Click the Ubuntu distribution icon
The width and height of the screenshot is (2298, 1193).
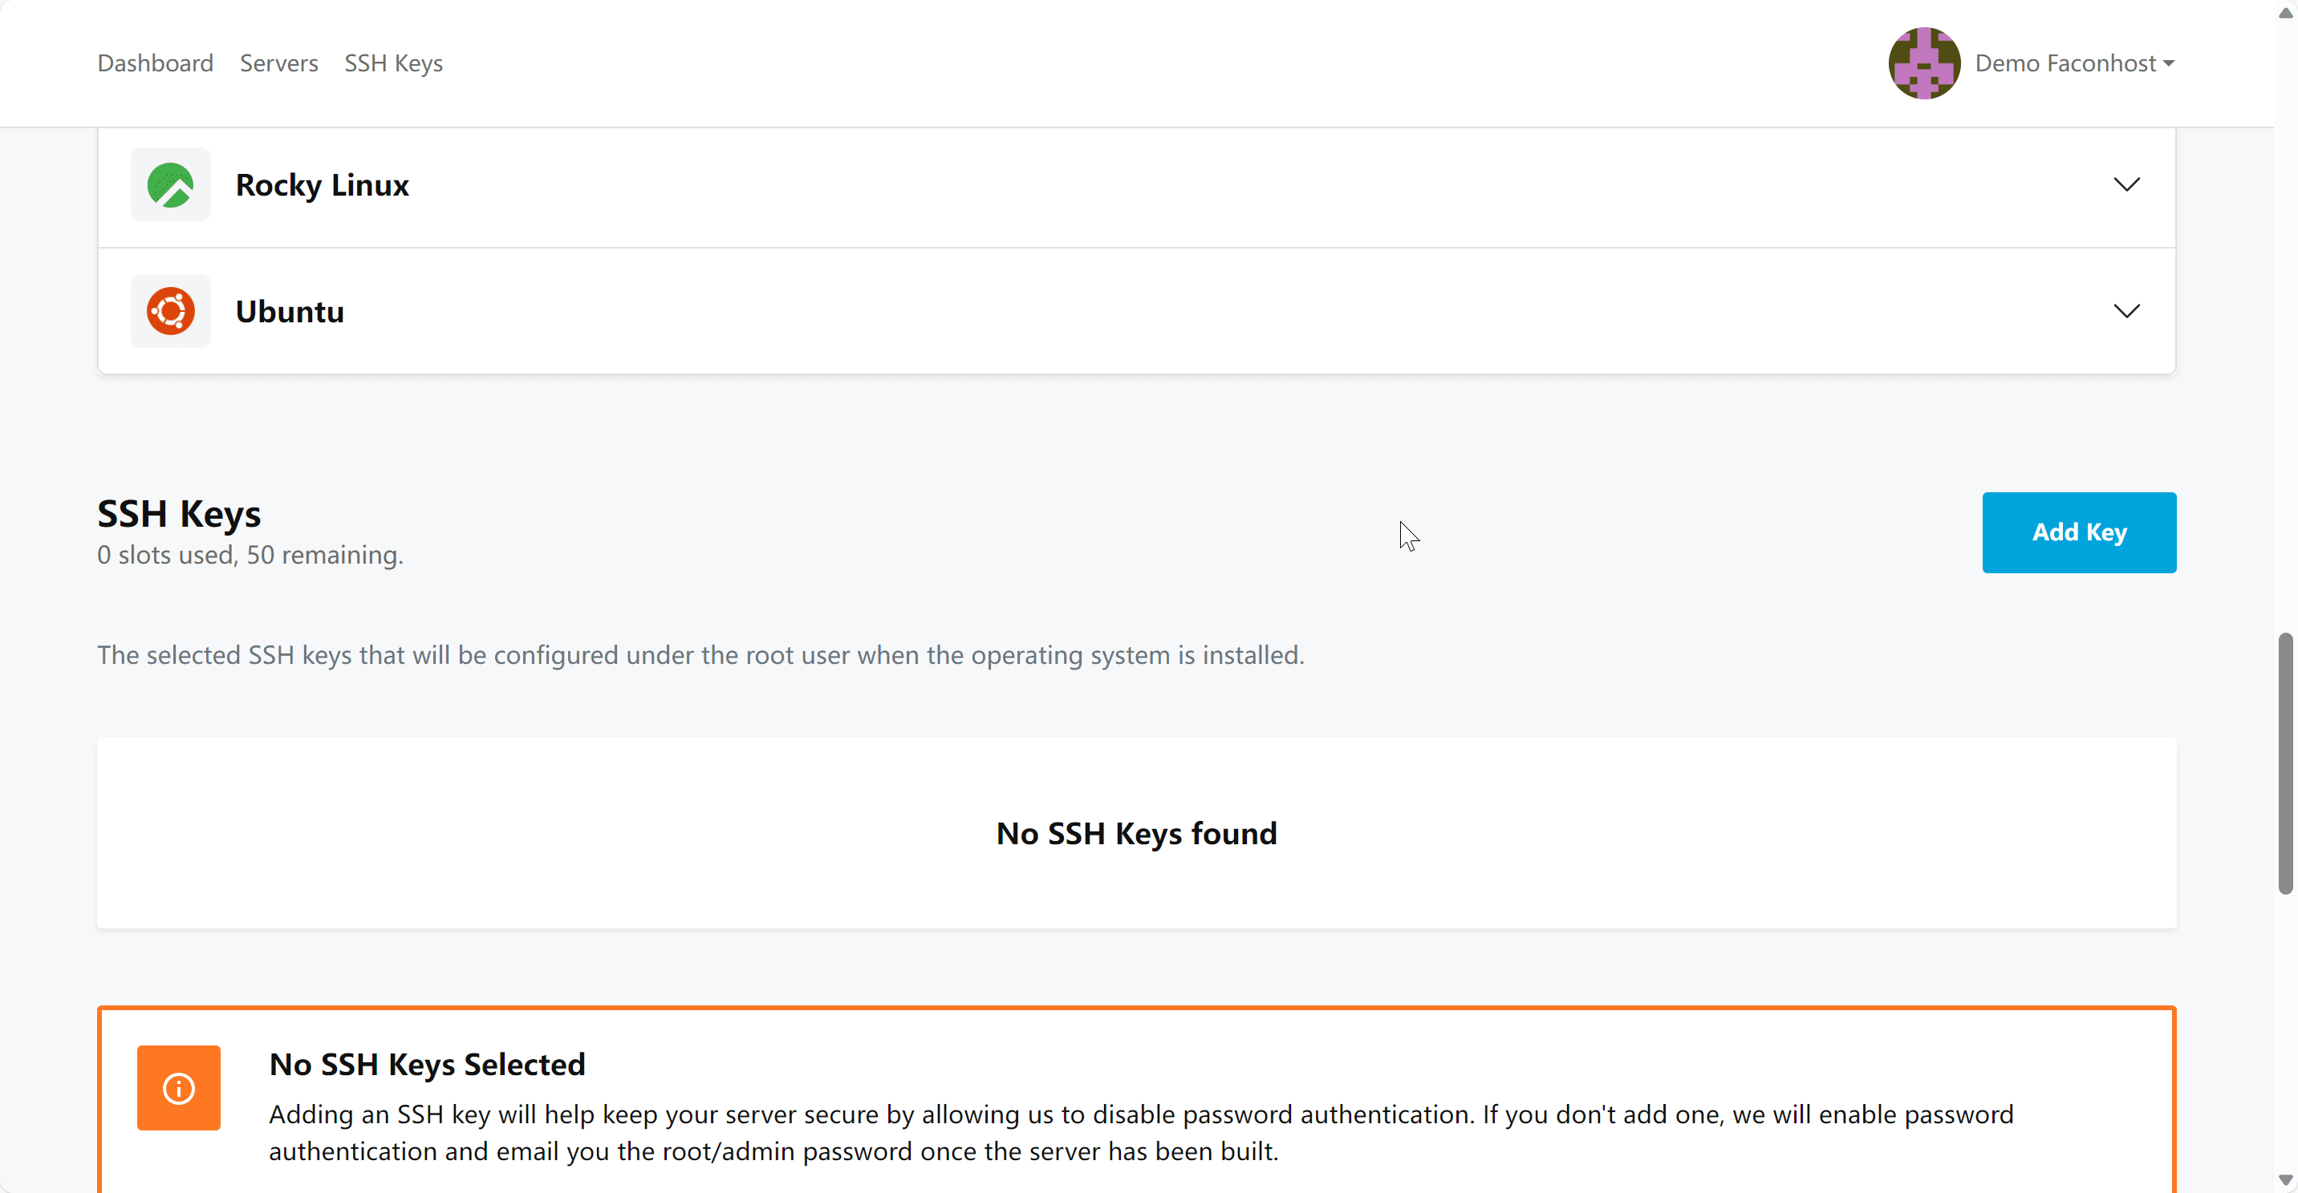coord(170,311)
